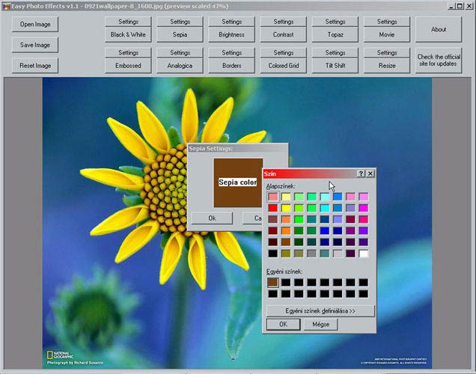Check the official site for updates

click(x=439, y=61)
